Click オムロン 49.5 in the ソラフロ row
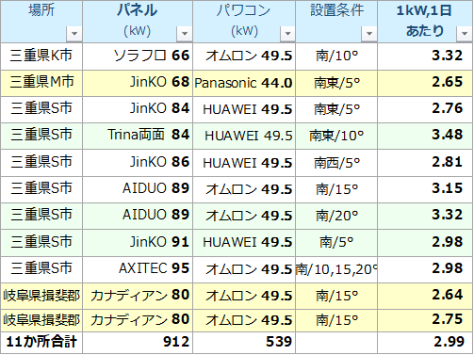 point(244,56)
